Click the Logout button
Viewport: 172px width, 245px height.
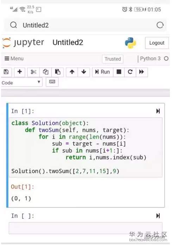tap(157, 43)
